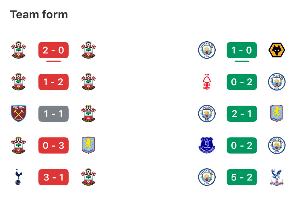This screenshot has height=198, width=294.
Task: Click green underline indicator below 1 - 0
Action: [242, 61]
